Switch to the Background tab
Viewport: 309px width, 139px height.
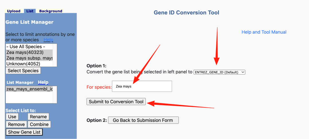click(x=51, y=11)
